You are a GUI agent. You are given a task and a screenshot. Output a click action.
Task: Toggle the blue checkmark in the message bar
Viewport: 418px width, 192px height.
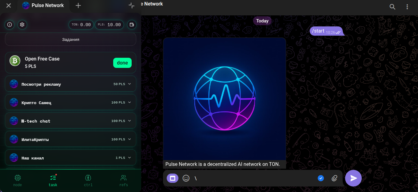tap(321, 178)
